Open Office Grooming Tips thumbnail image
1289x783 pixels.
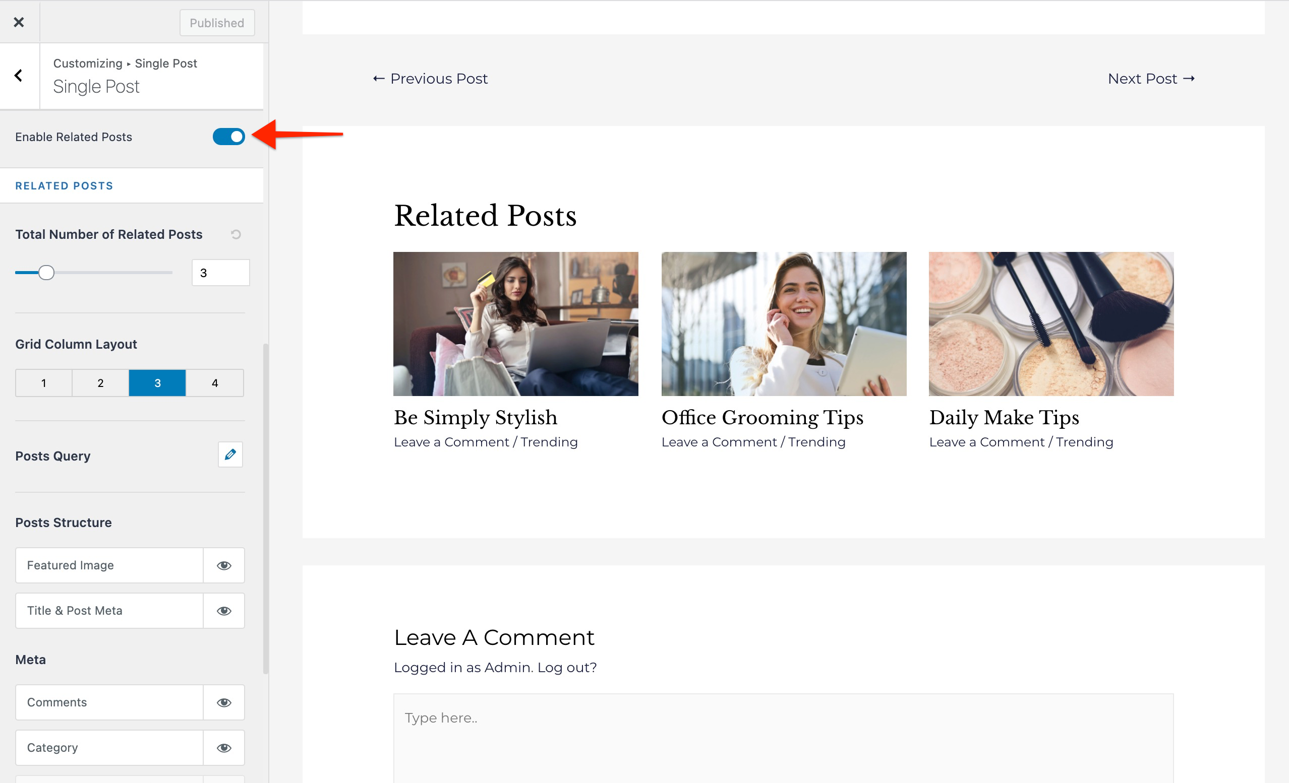784,323
